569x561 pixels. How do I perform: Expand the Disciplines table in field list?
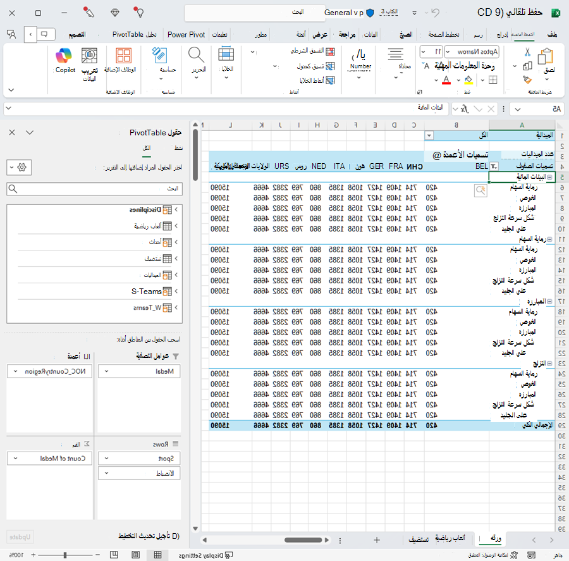176,209
